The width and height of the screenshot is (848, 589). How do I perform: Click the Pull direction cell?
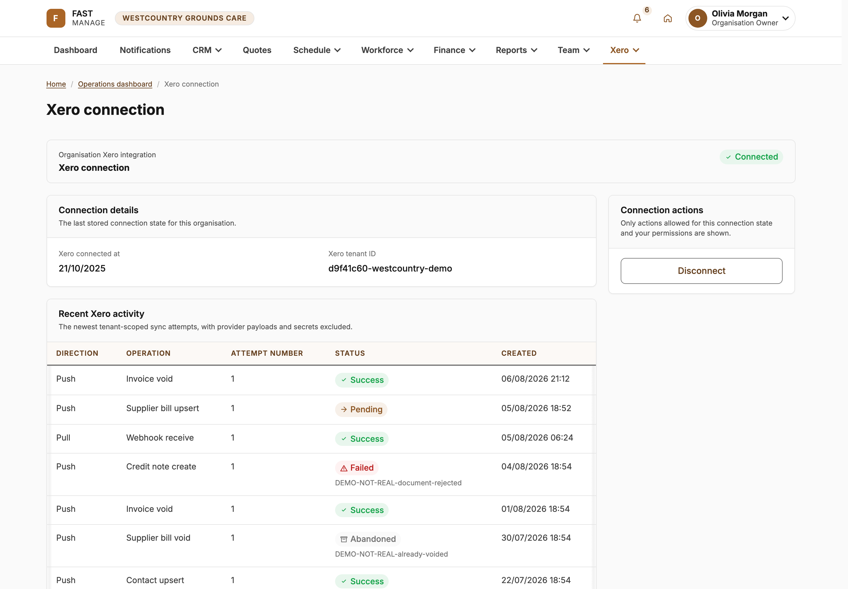63,438
